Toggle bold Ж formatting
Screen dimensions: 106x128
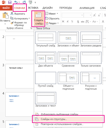[x=63, y=21]
